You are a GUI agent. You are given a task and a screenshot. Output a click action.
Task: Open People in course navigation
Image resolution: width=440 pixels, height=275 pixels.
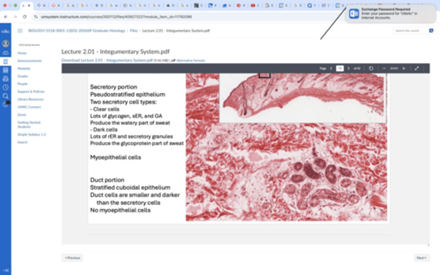pos(22,84)
